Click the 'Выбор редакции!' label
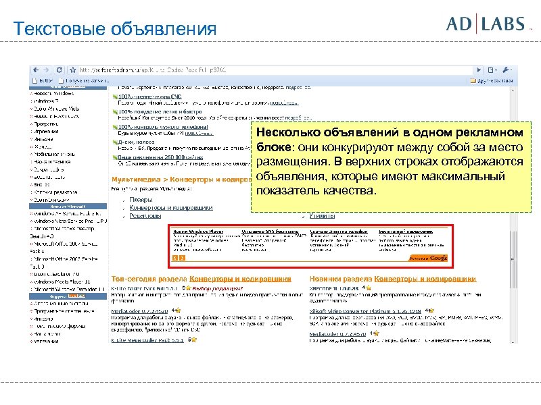The width and height of the screenshot is (541, 405). 218,289
